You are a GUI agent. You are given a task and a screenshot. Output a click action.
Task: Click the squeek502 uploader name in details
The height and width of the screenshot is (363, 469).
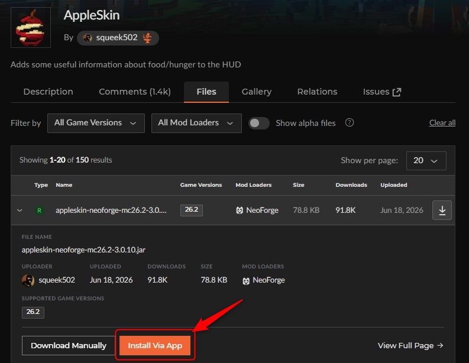57,280
